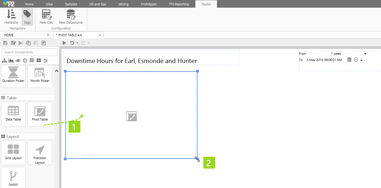
Task: Filter components by hierarchy category icon
Action: tap(4, 61)
